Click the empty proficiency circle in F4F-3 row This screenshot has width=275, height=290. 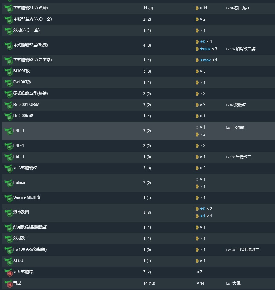pyautogui.click(x=197, y=127)
